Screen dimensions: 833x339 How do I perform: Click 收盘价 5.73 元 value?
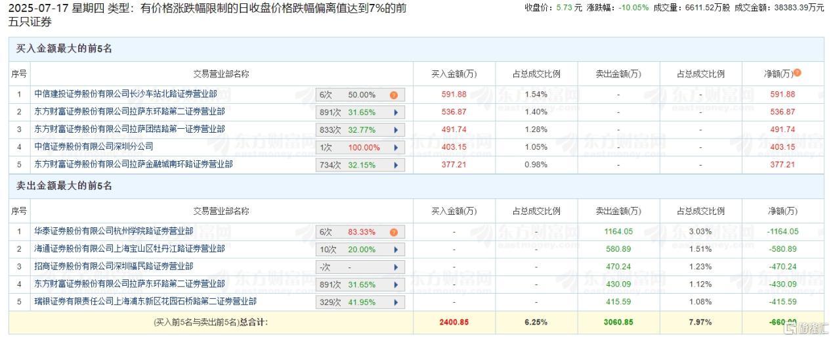[569, 8]
